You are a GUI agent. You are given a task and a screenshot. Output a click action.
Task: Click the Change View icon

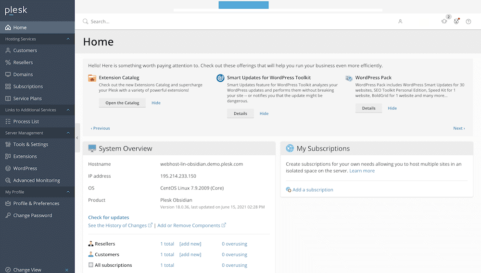[x=8, y=270]
